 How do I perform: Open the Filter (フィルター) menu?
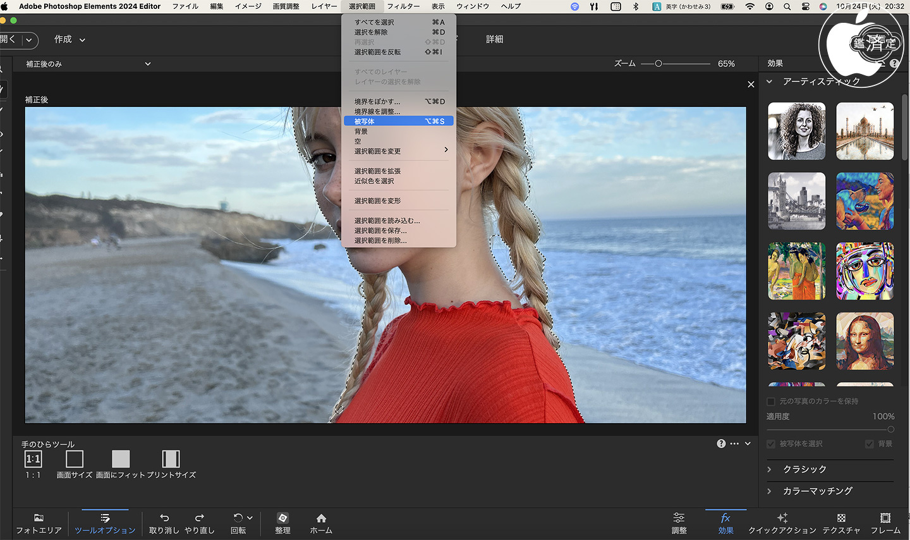403,6
